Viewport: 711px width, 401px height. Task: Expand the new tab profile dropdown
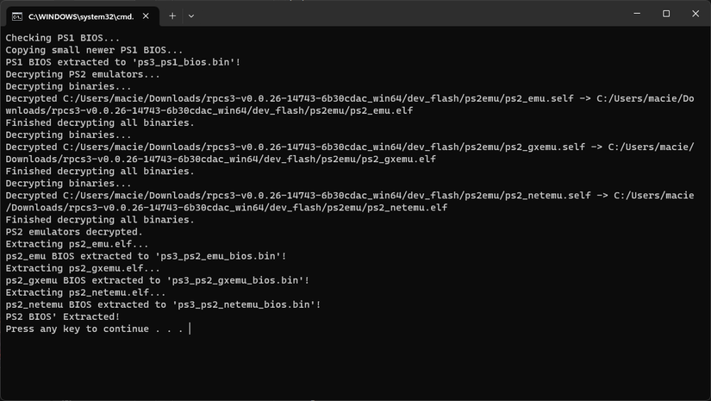click(x=190, y=16)
